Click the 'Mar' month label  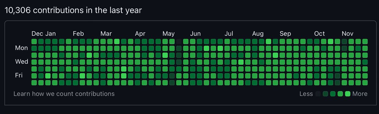[x=106, y=34]
